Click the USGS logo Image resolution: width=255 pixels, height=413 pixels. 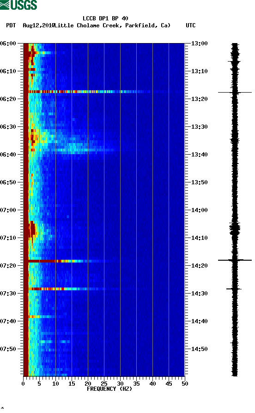click(18, 5)
